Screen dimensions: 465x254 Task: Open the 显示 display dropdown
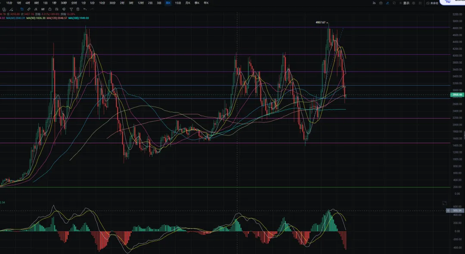coord(405,3)
